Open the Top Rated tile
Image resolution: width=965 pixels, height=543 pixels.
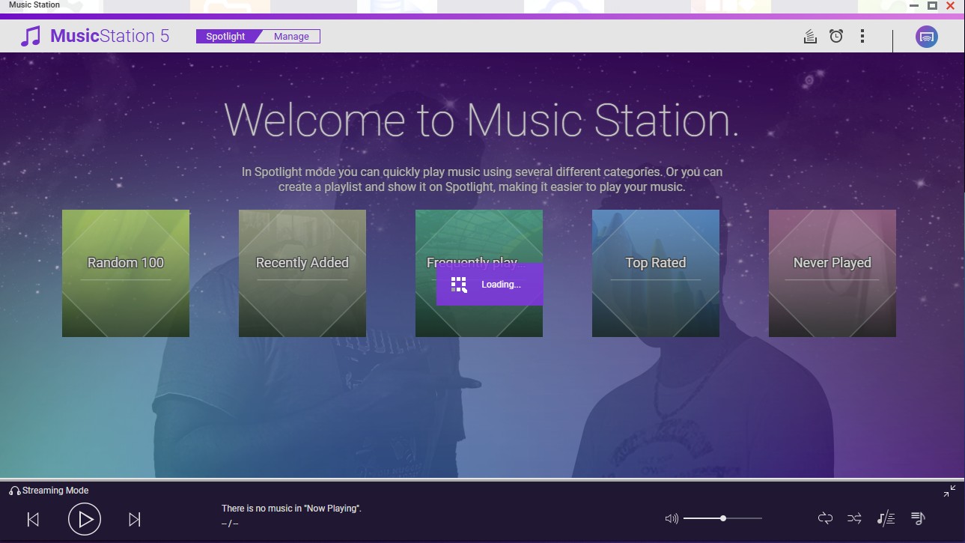click(x=656, y=273)
